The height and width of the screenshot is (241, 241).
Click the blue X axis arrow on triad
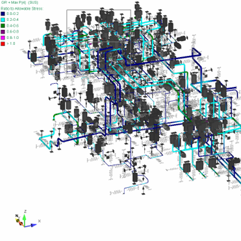click(32, 225)
